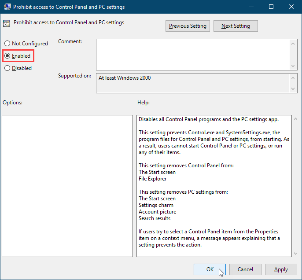Image resolution: width=302 pixels, height=280 pixels.
Task: Confirm with the OK button
Action: coord(210,269)
